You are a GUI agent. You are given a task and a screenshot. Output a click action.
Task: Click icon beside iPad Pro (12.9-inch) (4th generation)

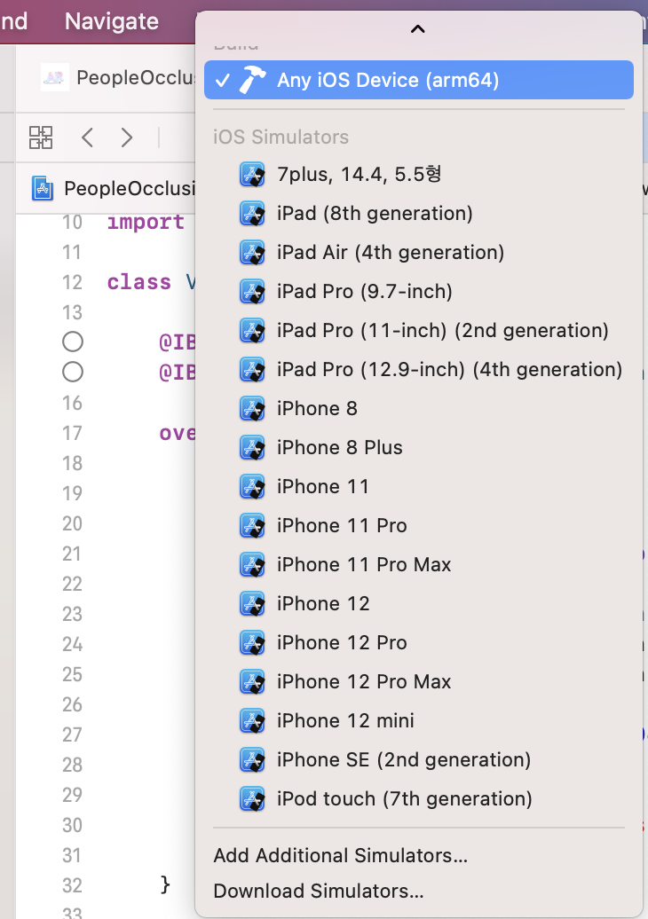click(252, 369)
